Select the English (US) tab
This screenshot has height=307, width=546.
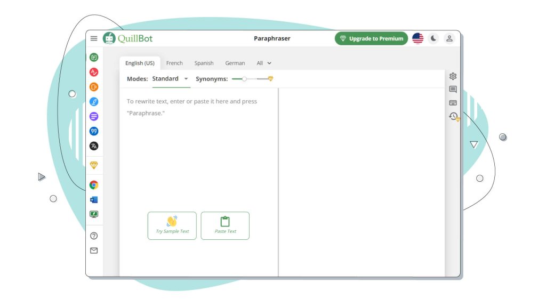(140, 63)
